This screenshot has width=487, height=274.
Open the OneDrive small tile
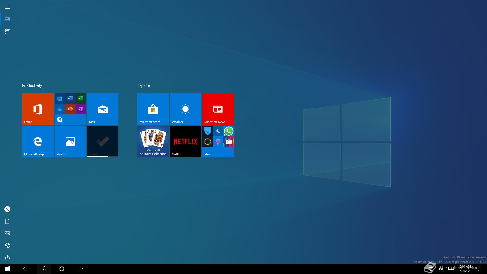tap(60, 109)
